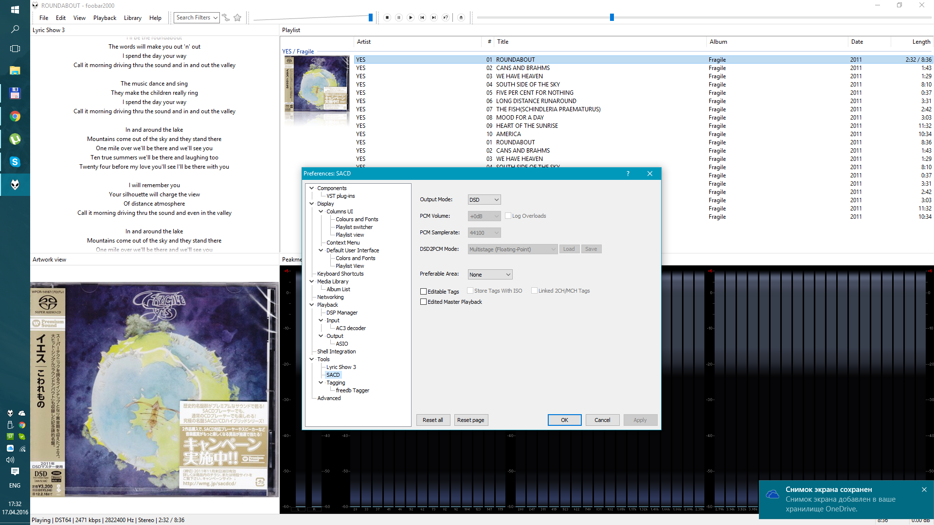The width and height of the screenshot is (934, 525).
Task: Close the OneDrive screenshot notification
Action: click(924, 490)
